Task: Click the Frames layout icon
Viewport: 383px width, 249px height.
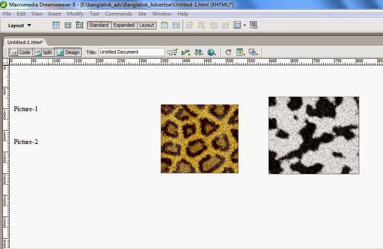Action: pyautogui.click(x=237, y=25)
